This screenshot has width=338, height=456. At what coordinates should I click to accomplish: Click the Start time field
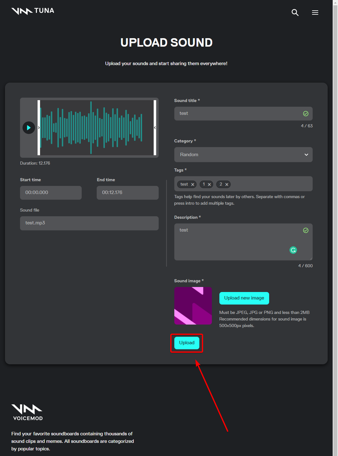(51, 193)
